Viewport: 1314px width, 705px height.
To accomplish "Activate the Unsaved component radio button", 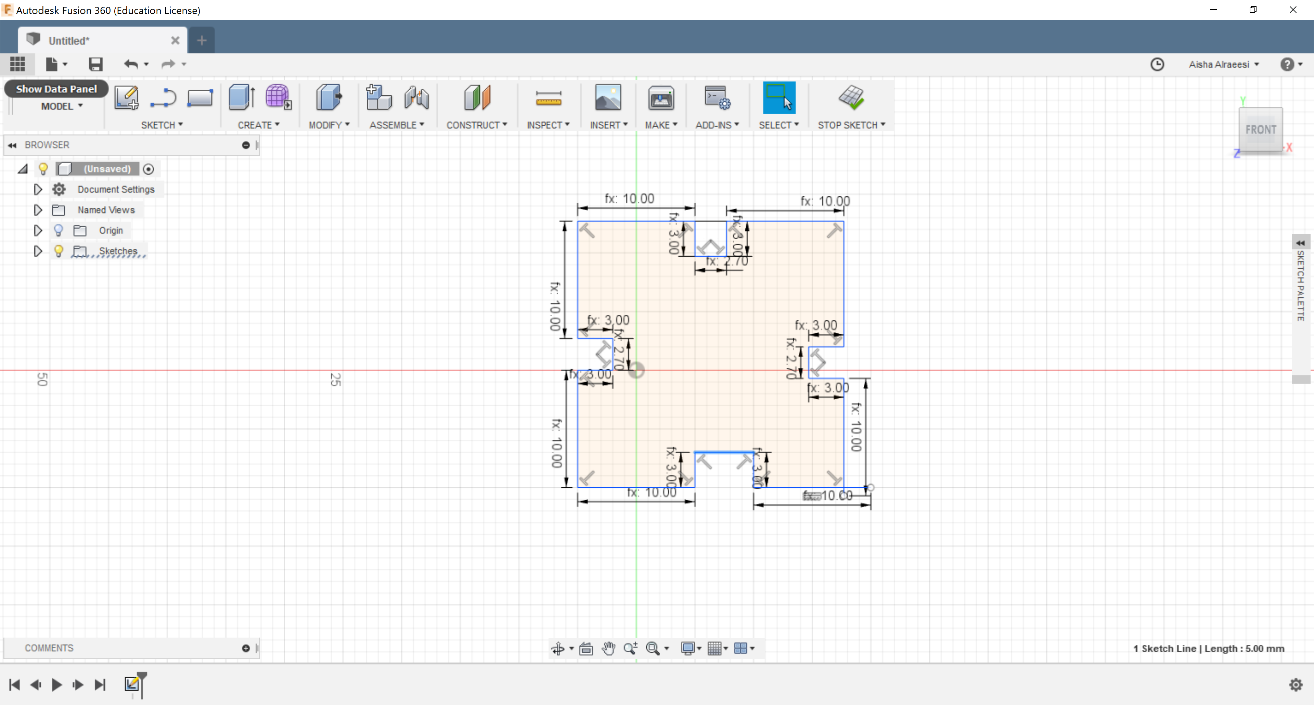I will click(x=149, y=169).
